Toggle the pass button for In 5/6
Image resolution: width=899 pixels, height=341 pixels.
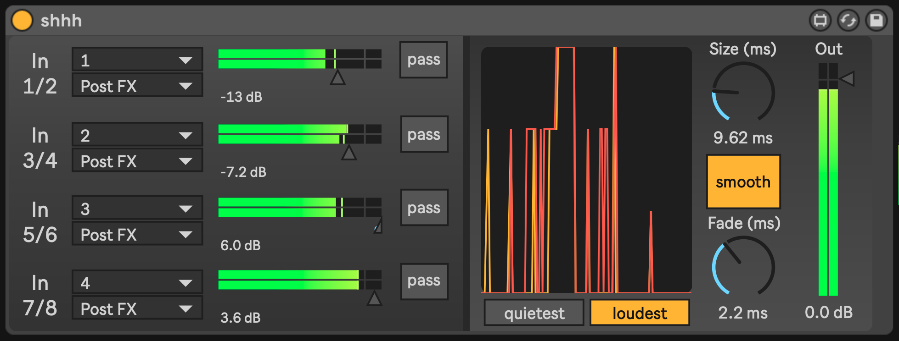coord(424,208)
